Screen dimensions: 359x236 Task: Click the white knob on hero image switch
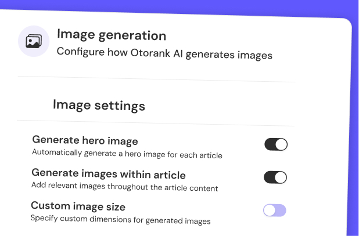point(282,144)
